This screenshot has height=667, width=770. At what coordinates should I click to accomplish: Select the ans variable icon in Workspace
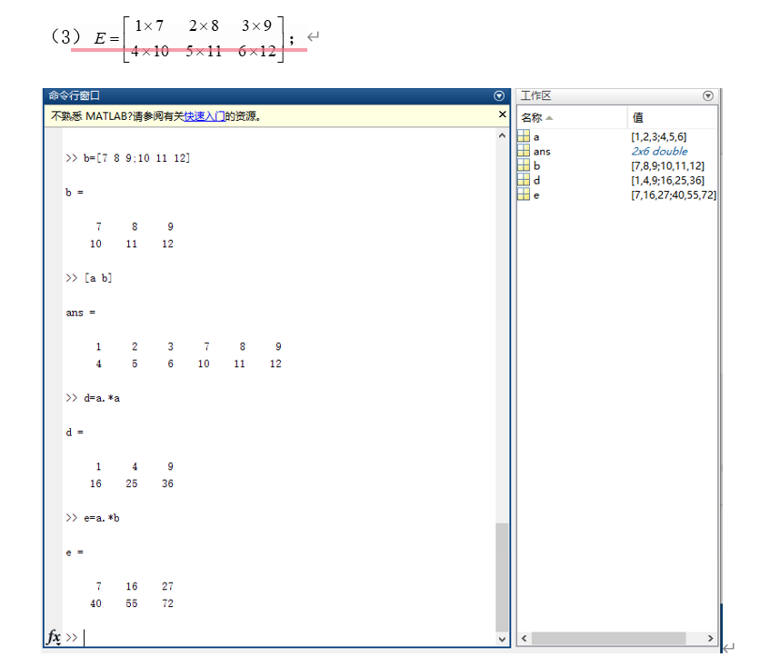point(524,151)
